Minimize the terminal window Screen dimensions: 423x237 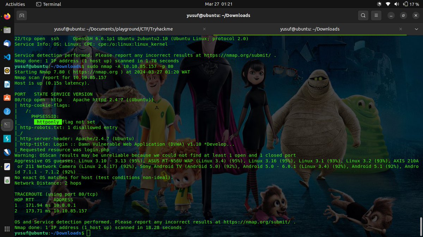391,15
